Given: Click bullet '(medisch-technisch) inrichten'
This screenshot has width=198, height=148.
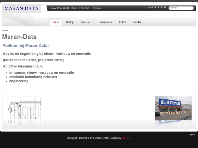Looking at the screenshot, I should 33,77.
